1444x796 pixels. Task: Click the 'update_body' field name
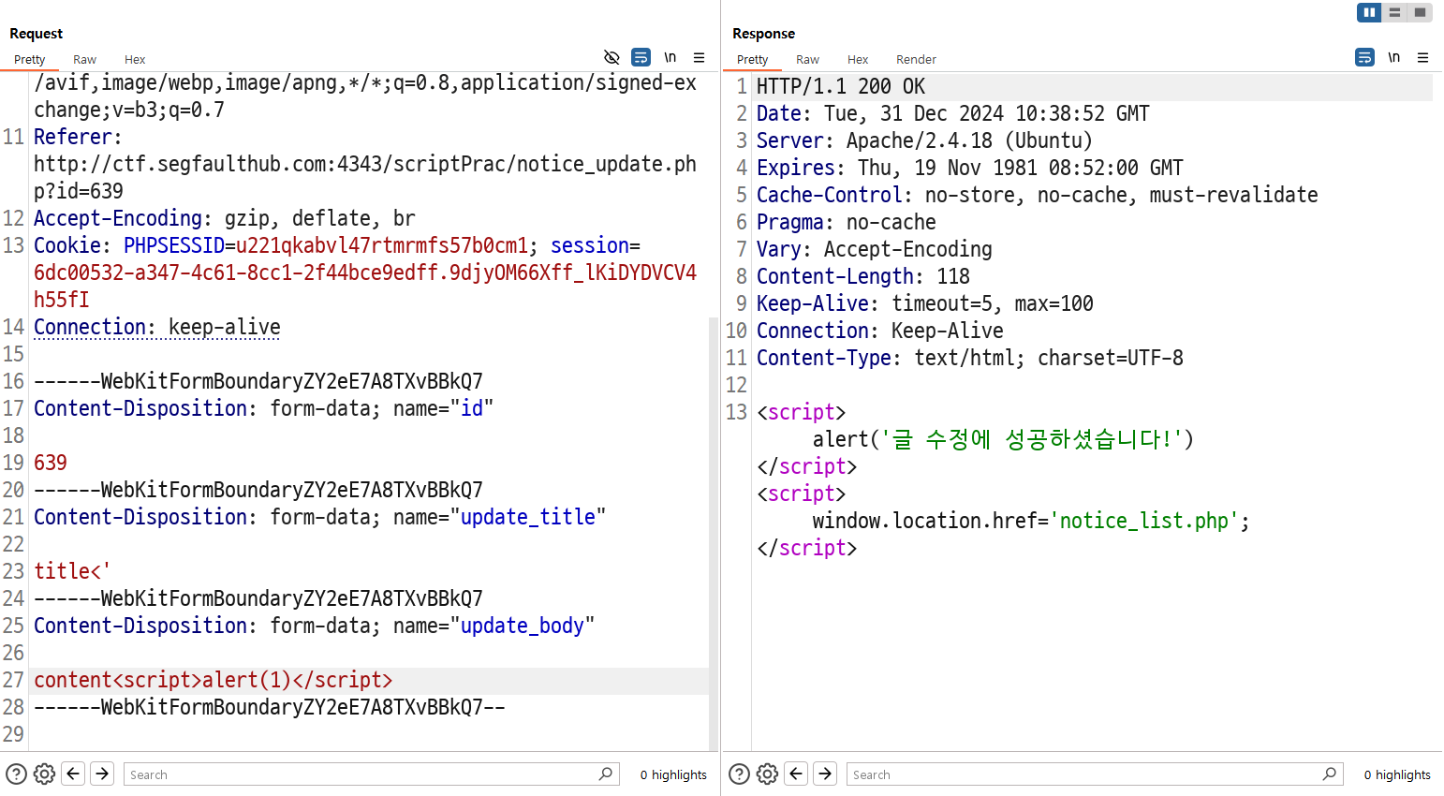(523, 626)
